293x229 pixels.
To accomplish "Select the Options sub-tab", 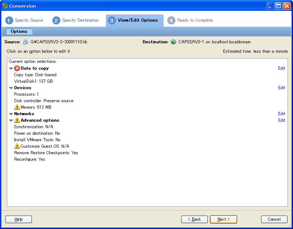I will pos(19,31).
